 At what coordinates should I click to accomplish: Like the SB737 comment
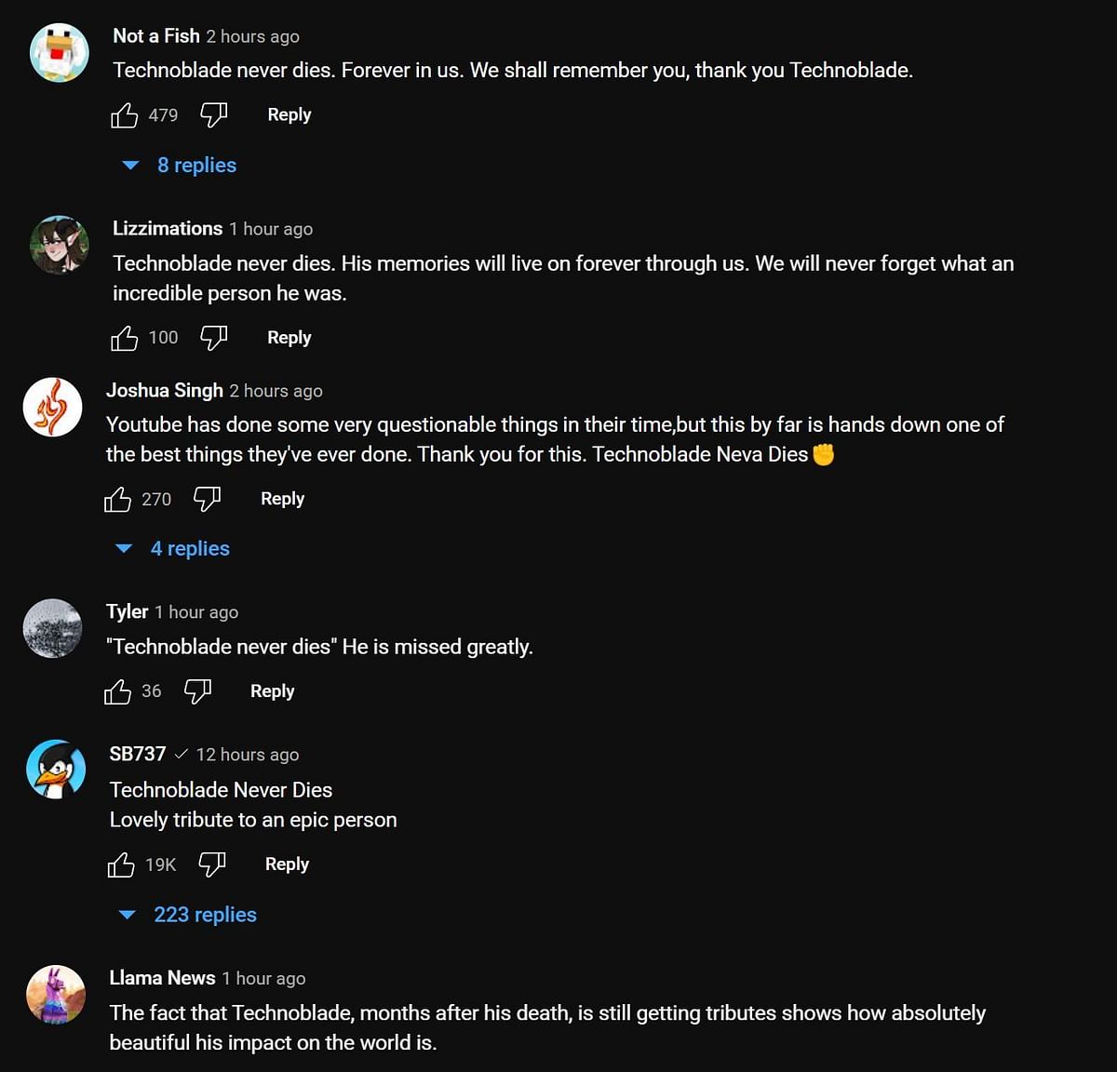point(121,864)
